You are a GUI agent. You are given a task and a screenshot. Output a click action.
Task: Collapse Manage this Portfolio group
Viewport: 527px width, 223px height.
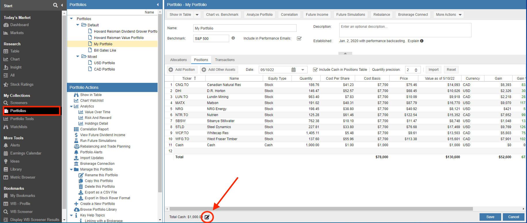[x=71, y=169]
